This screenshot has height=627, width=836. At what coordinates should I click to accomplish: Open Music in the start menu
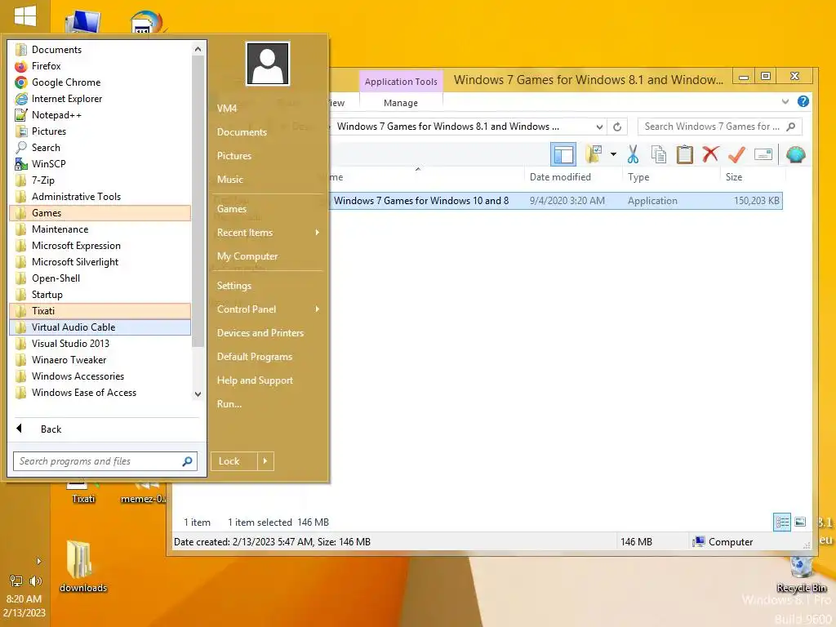coord(268,180)
